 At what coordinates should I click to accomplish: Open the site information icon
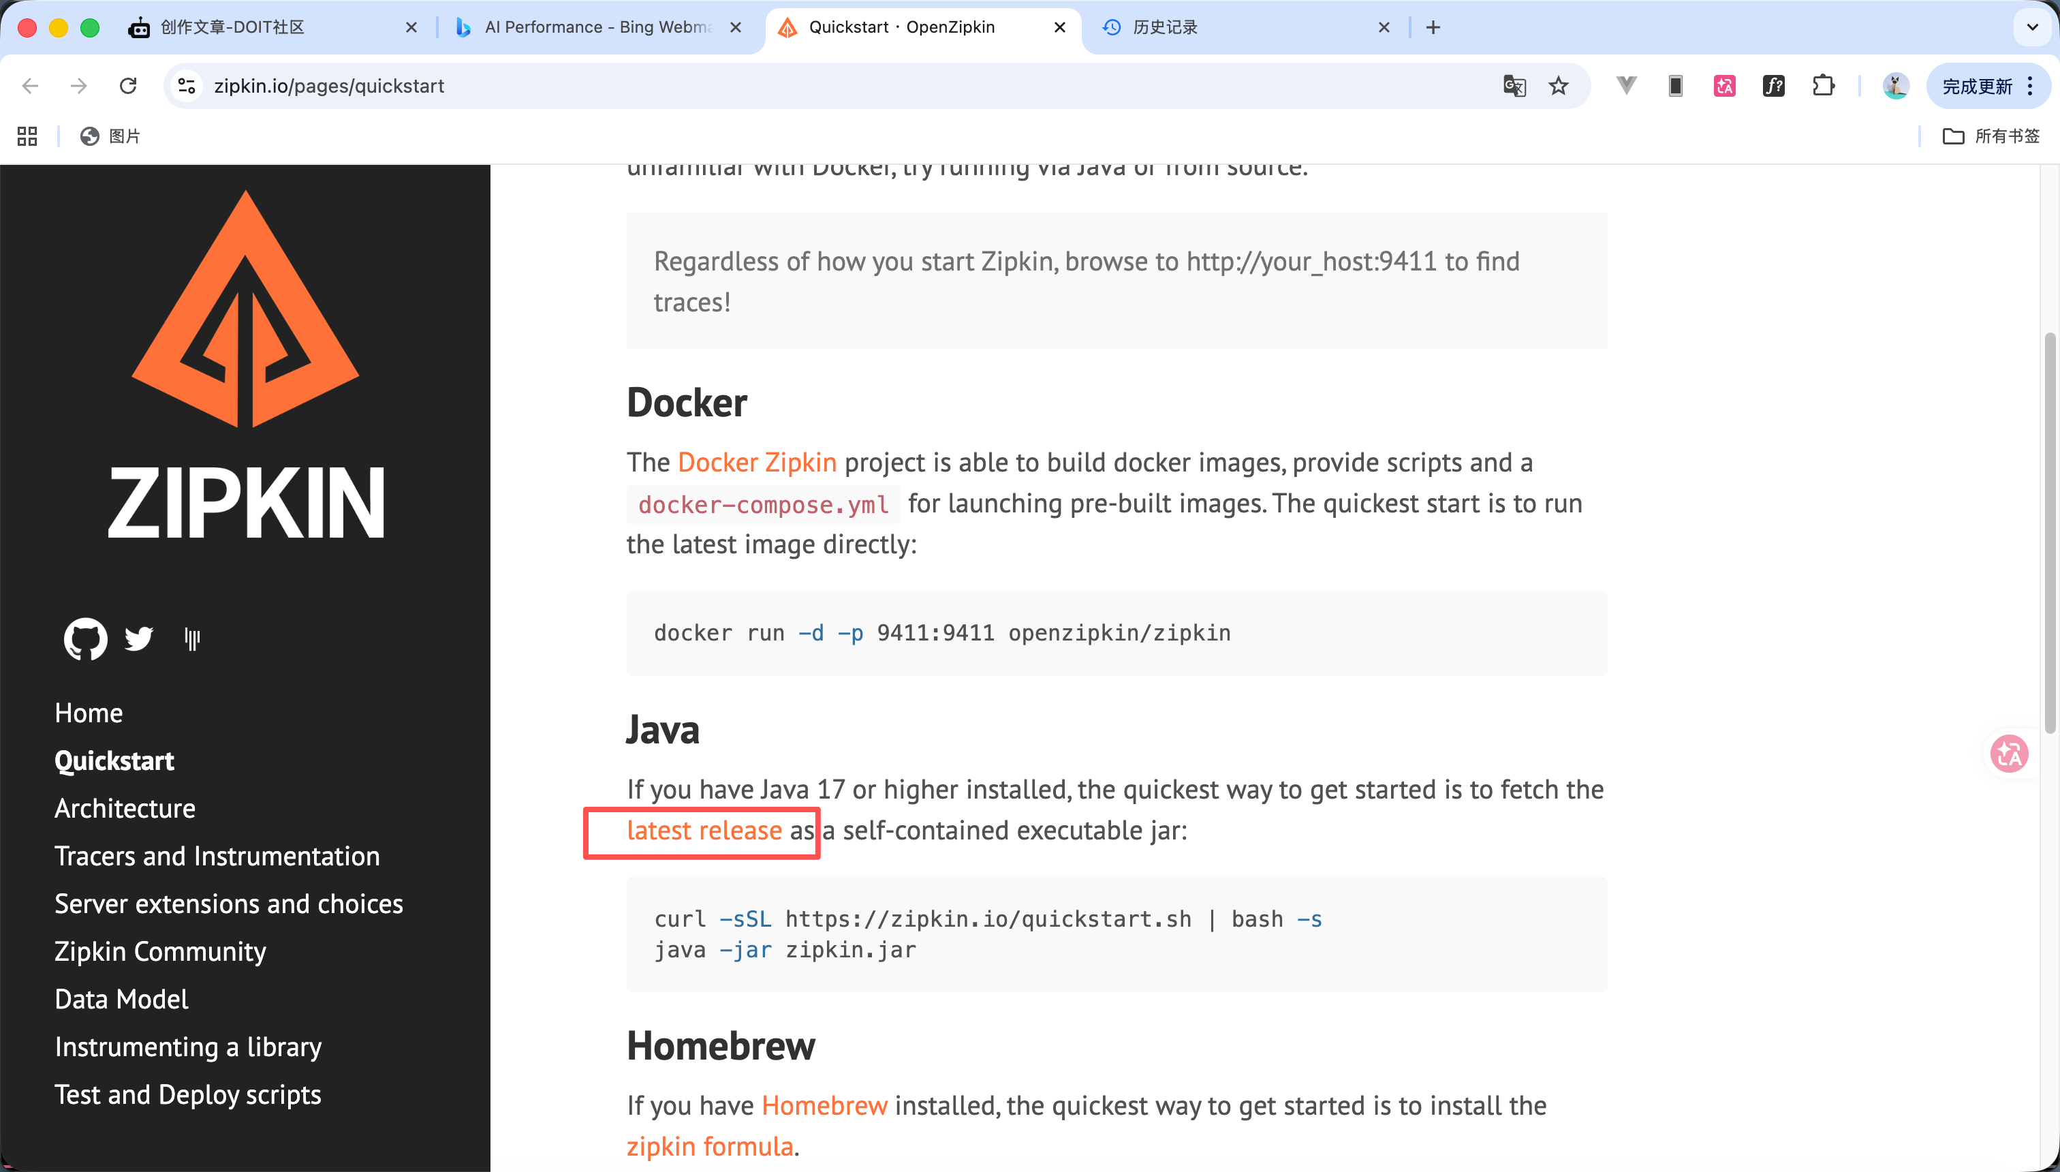(x=187, y=86)
